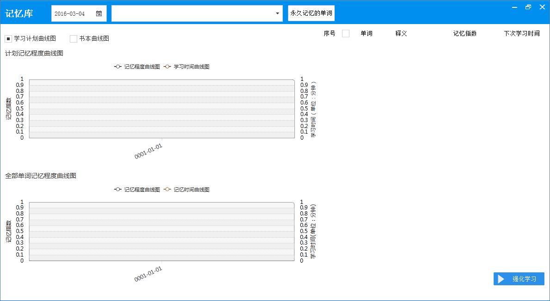Screen dimensions: 550x301
Task: Click the 永久记忆的单词 button
Action: (x=311, y=13)
